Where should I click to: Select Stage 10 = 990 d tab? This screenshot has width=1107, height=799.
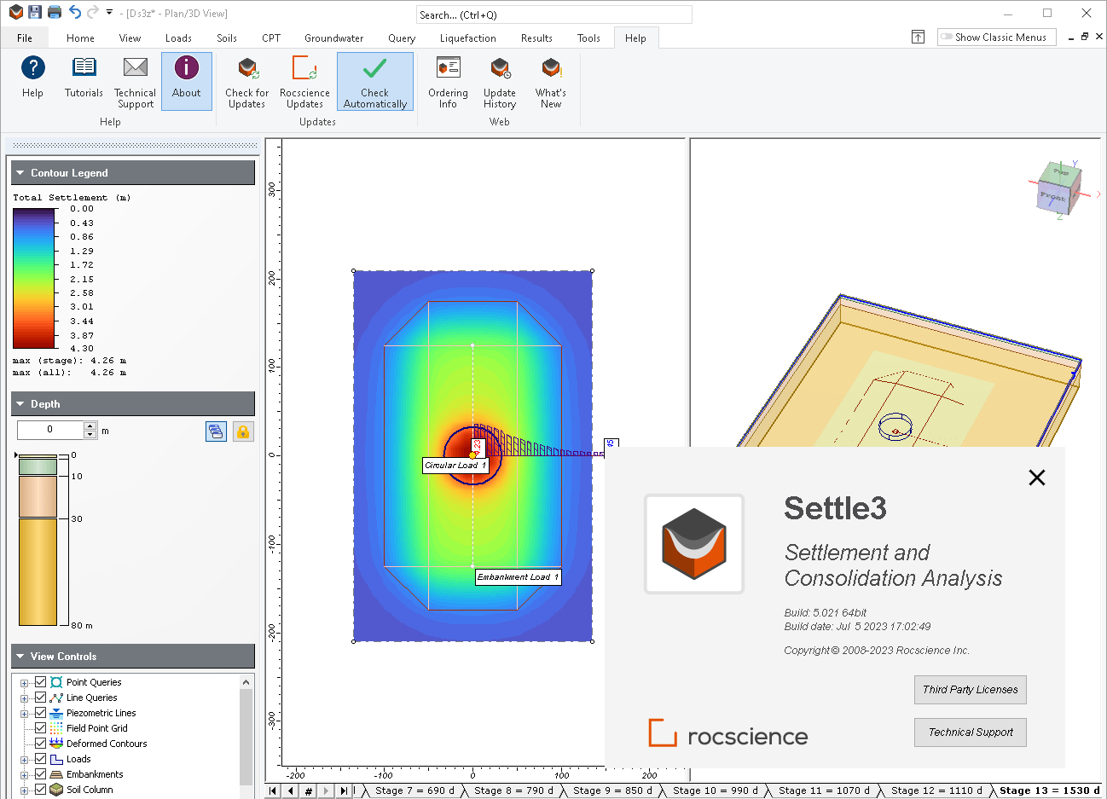715,790
